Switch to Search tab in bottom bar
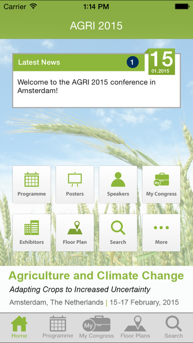193x343 pixels. tap(173, 327)
